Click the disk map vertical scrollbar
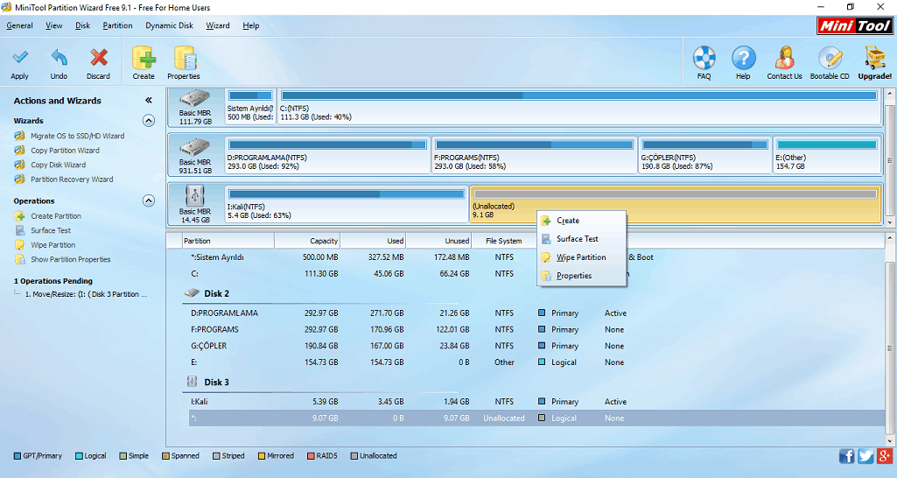The width and height of the screenshot is (897, 478). tap(890, 158)
